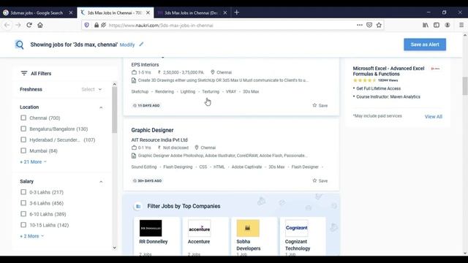Click the All Filters label
Viewport: 468px width, 263px height.
tap(41, 73)
